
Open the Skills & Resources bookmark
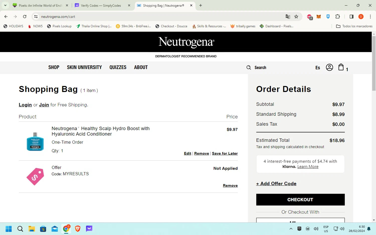(x=209, y=26)
